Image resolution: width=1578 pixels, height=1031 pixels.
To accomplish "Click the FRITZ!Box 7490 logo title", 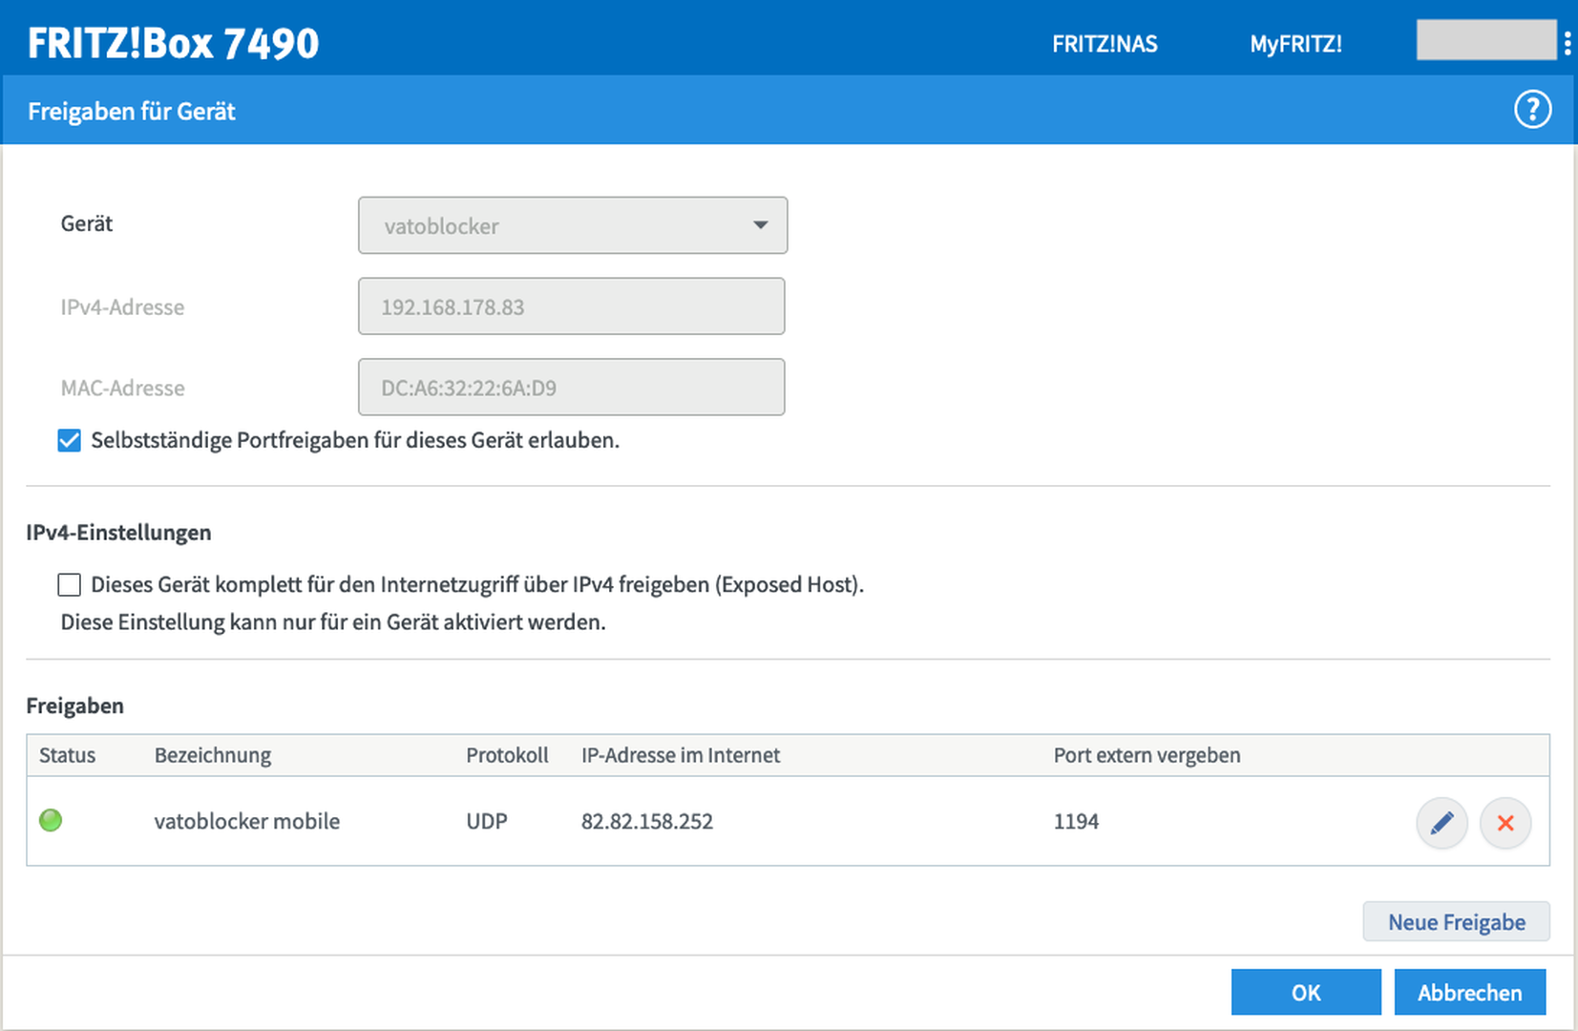I will click(x=173, y=43).
